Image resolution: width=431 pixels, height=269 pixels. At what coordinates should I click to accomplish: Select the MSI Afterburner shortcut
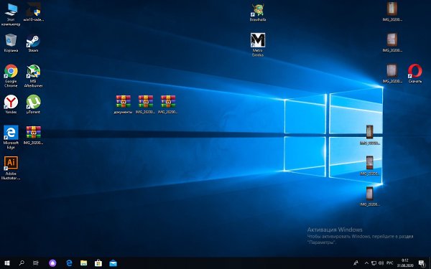(x=33, y=75)
